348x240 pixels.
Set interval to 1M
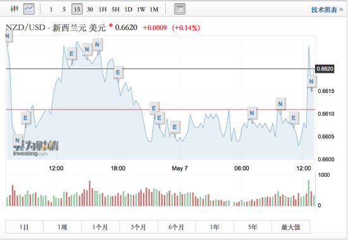(154, 9)
